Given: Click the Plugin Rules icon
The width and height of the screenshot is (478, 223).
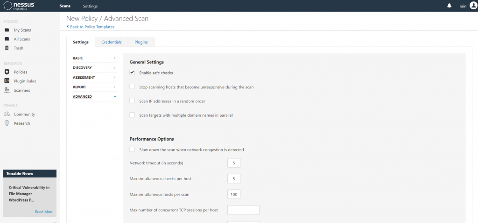Looking at the screenshot, I should (x=7, y=81).
